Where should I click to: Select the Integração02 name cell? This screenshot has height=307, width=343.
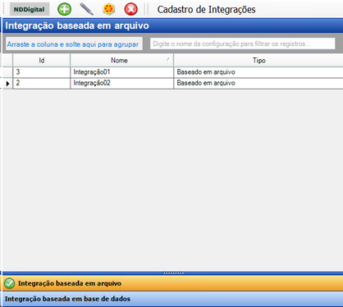click(122, 83)
